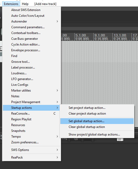The height and width of the screenshot is (169, 138).
Task: Choose Clear global startup action
Action: (97, 127)
